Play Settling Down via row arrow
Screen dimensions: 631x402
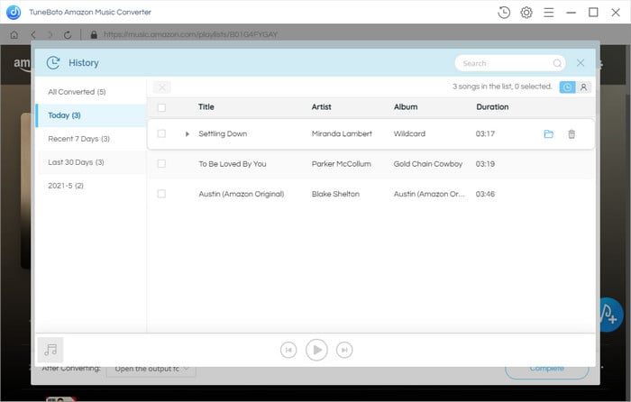point(187,134)
